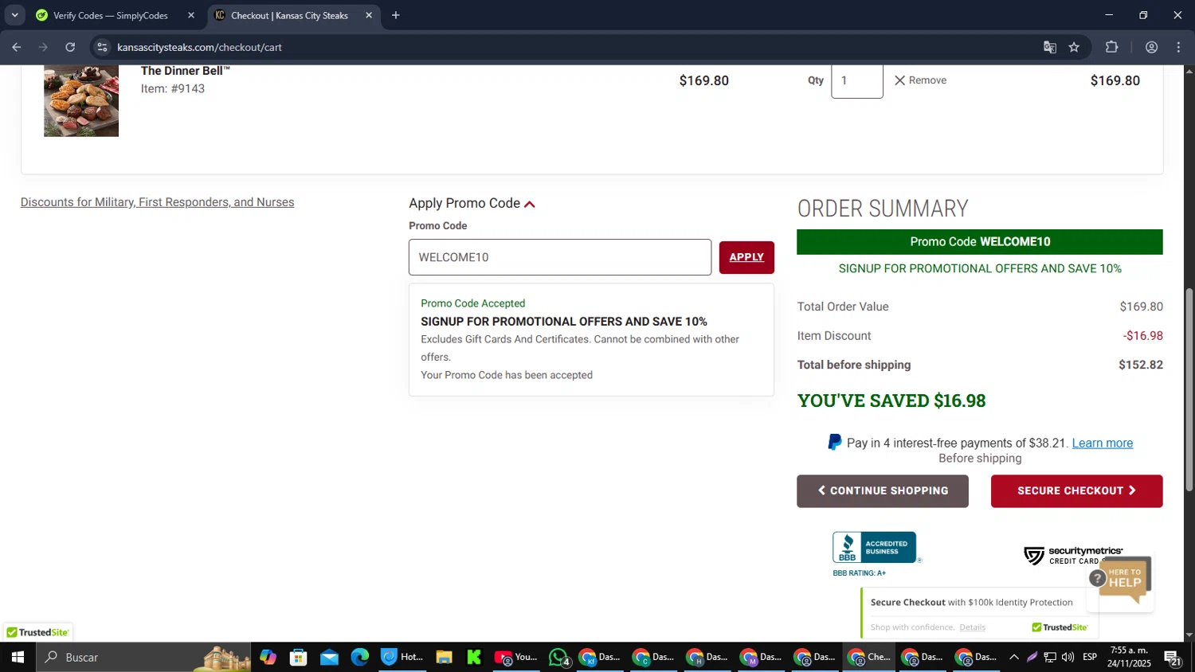Open a new browser tab

coord(396,15)
